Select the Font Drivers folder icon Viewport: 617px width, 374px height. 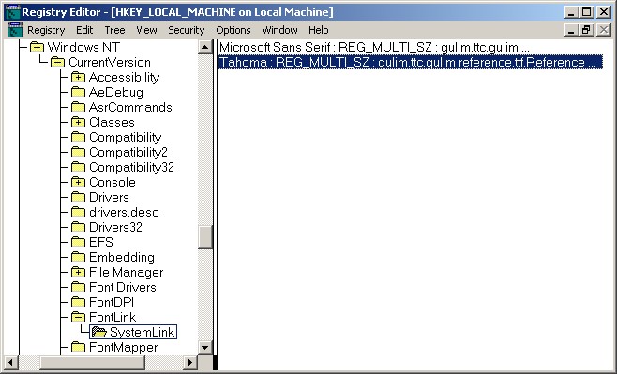coord(78,287)
